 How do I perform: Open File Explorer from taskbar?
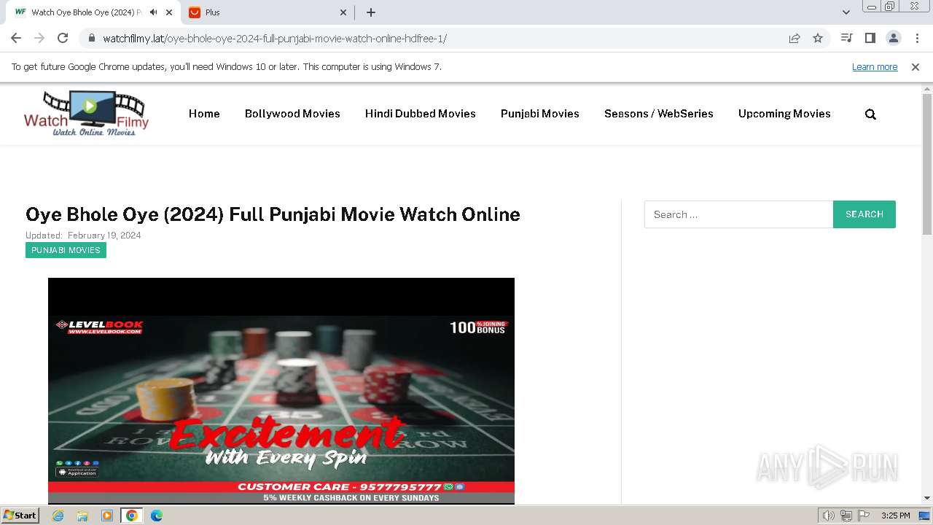pyautogui.click(x=82, y=516)
